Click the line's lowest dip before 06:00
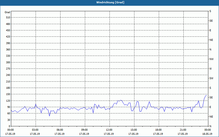The image size is (219, 137). click(50, 116)
